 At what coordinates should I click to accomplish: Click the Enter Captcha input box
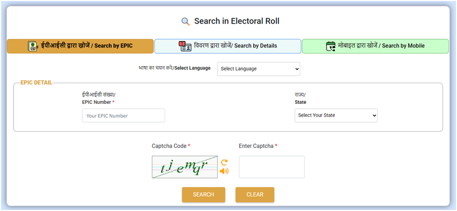[272, 167]
